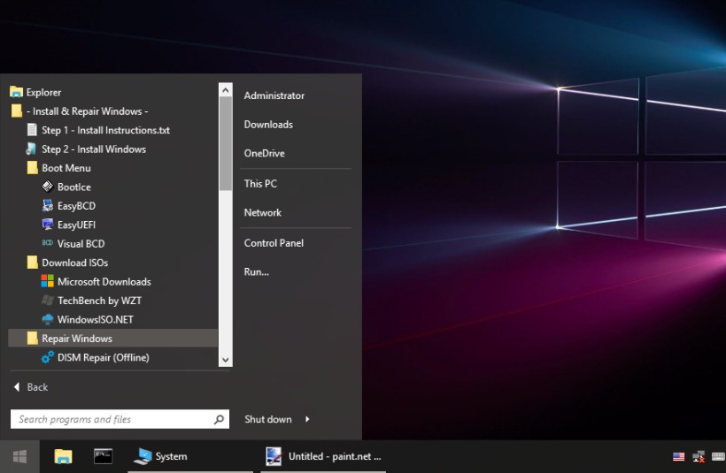The height and width of the screenshot is (473, 726).
Task: Click the search magnifier icon
Action: (219, 419)
